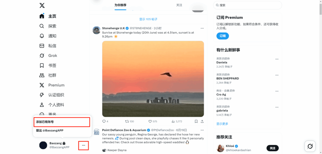Select 添加已有账号 menu entry

[x=62, y=122]
